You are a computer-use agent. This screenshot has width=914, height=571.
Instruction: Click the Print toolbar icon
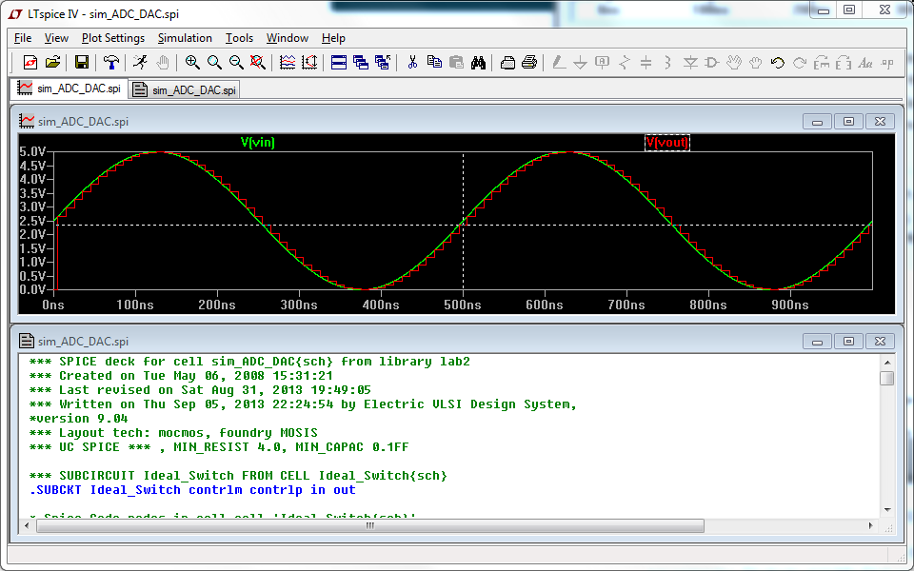[529, 63]
